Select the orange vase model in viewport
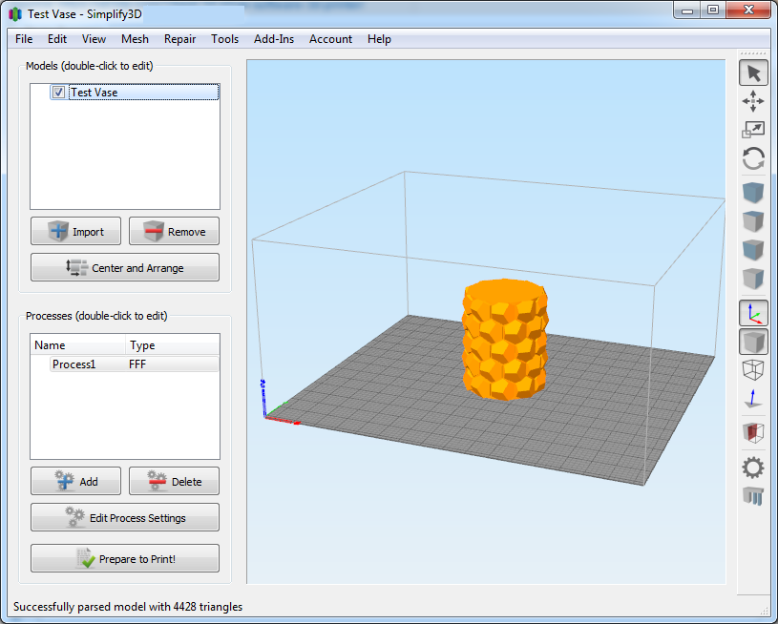 [505, 340]
